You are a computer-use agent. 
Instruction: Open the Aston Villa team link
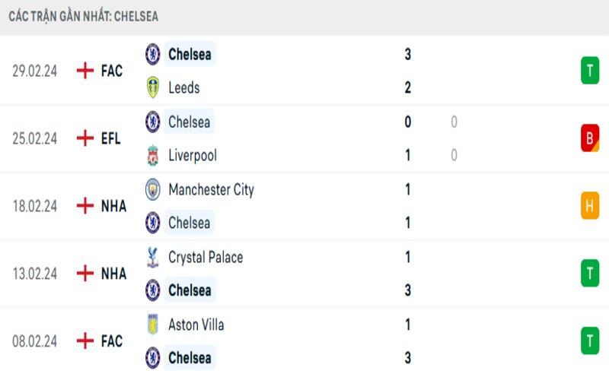pyautogui.click(x=196, y=325)
